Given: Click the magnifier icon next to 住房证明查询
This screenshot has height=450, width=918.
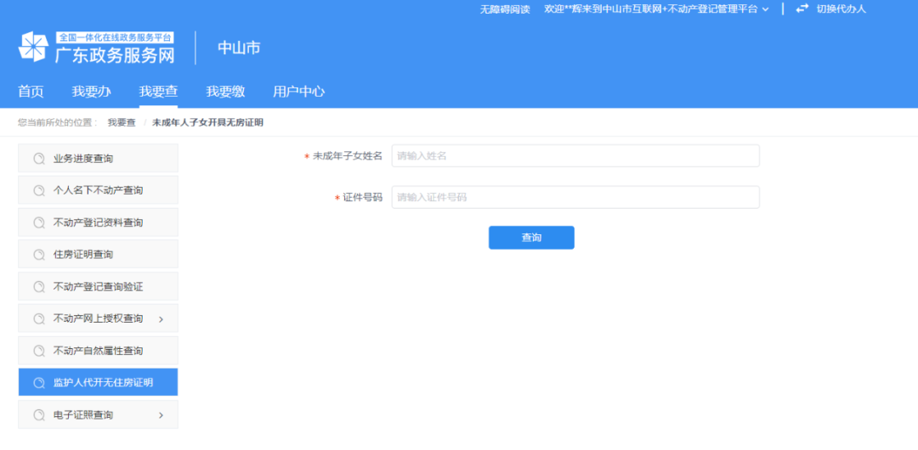Looking at the screenshot, I should [39, 255].
